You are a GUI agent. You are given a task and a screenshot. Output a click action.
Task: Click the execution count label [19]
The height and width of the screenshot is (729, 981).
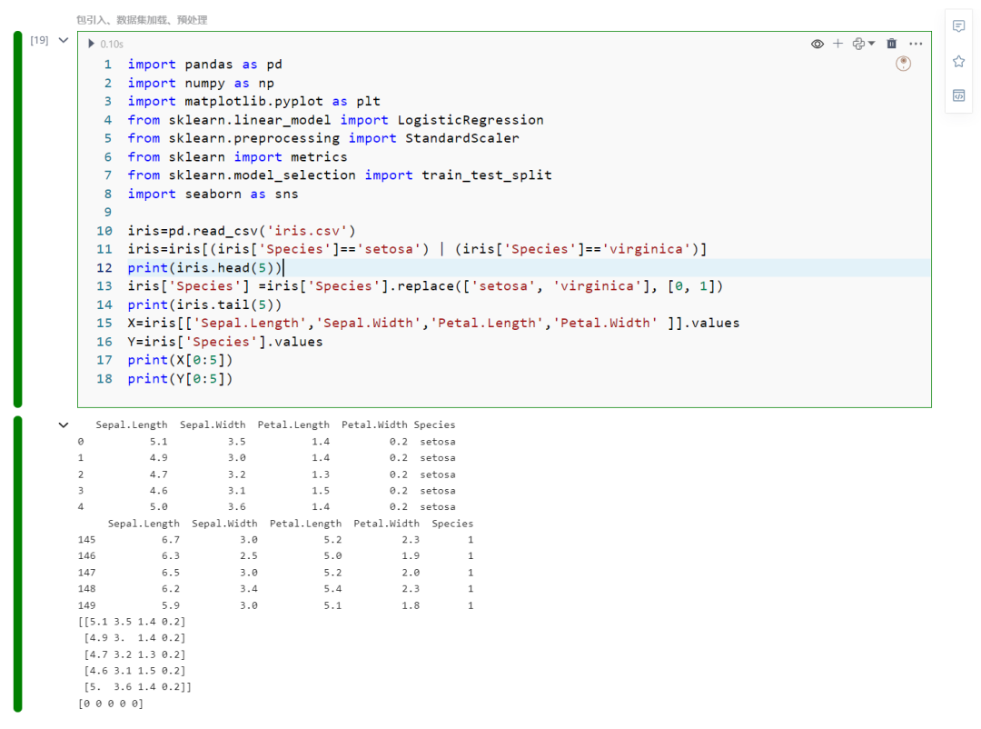click(37, 40)
